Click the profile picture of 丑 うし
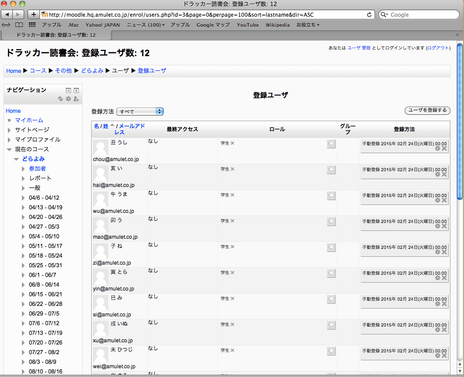 [x=100, y=147]
